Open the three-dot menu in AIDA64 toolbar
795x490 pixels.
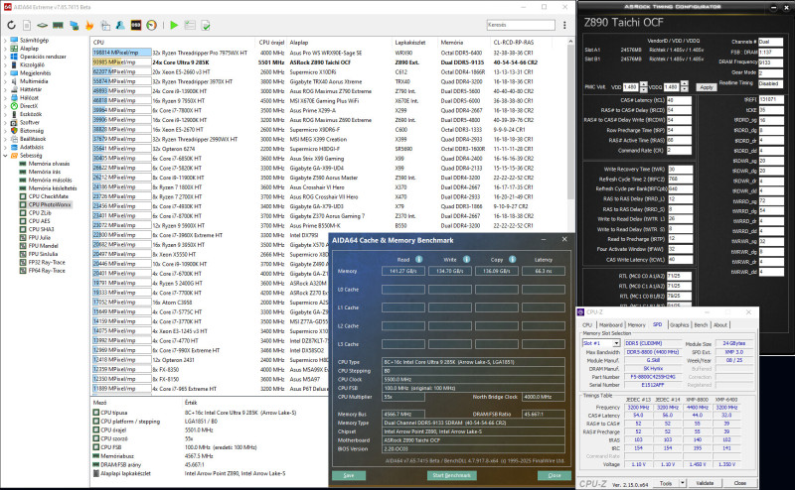click(564, 25)
